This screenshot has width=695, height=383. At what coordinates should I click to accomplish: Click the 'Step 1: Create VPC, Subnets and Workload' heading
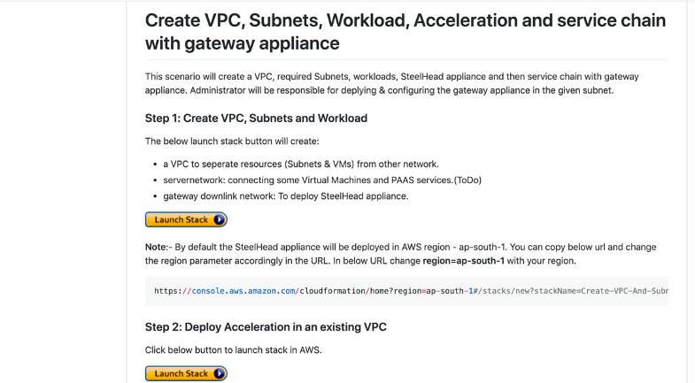256,119
